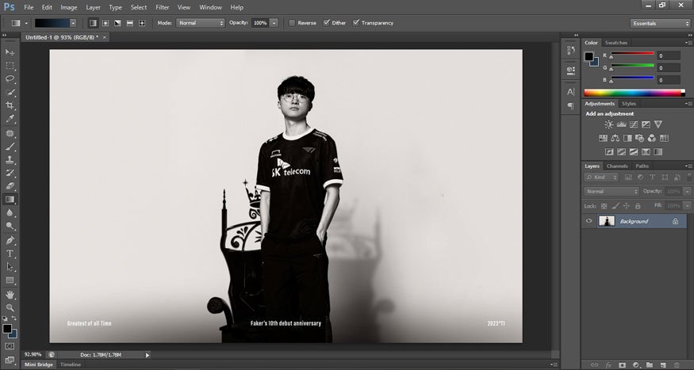Open the gradient picker dropdown arrow

[x=73, y=23]
